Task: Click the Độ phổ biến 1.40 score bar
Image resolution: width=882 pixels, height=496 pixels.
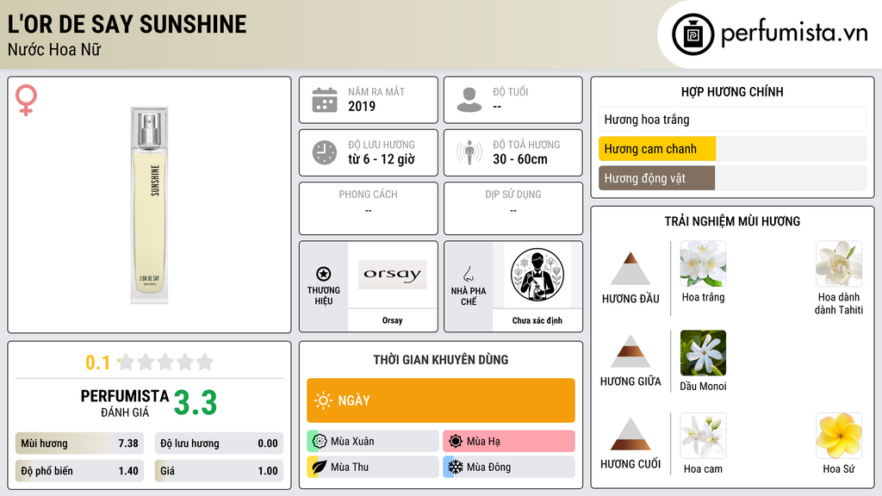Action: tap(79, 471)
